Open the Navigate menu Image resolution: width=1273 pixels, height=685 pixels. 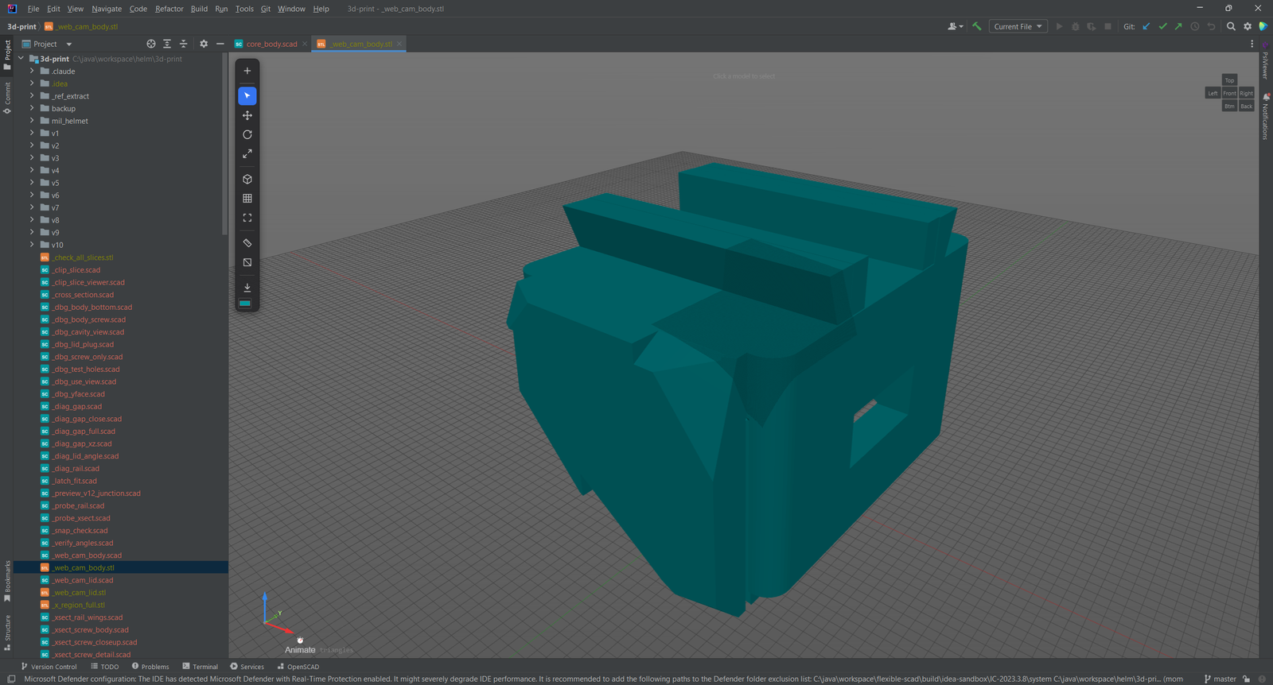point(107,9)
